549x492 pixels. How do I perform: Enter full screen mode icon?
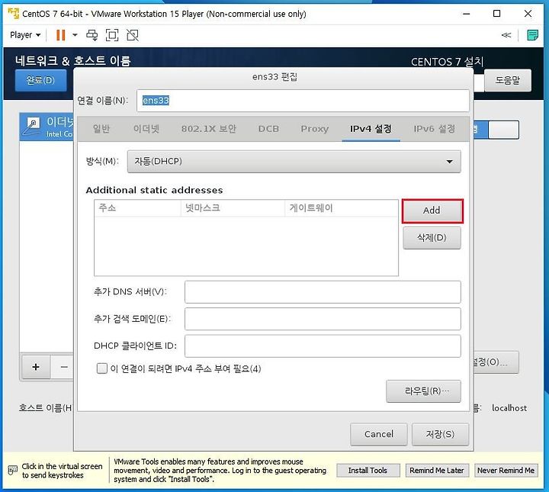click(x=112, y=35)
